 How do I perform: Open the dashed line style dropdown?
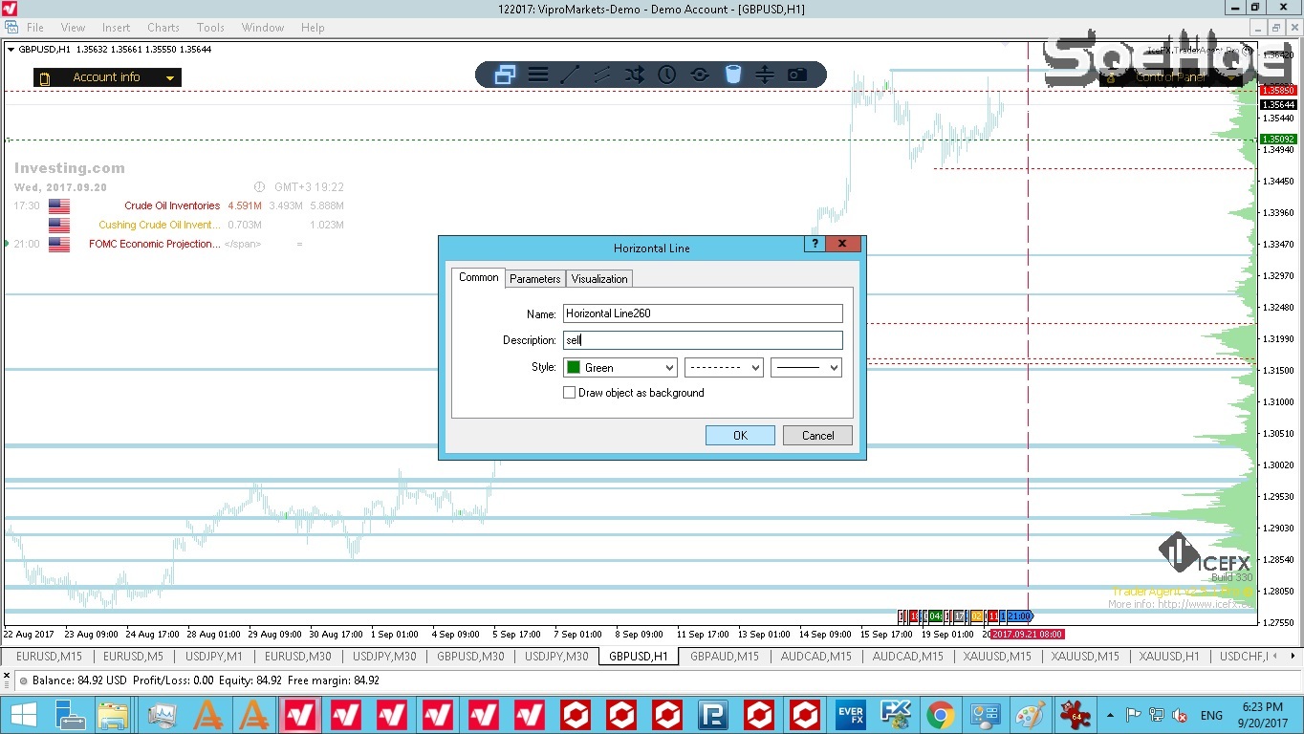(x=724, y=367)
